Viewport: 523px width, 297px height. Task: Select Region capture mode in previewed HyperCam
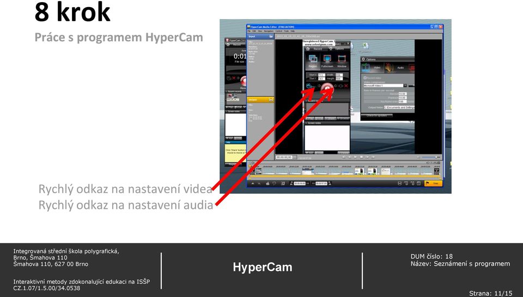[x=313, y=61]
